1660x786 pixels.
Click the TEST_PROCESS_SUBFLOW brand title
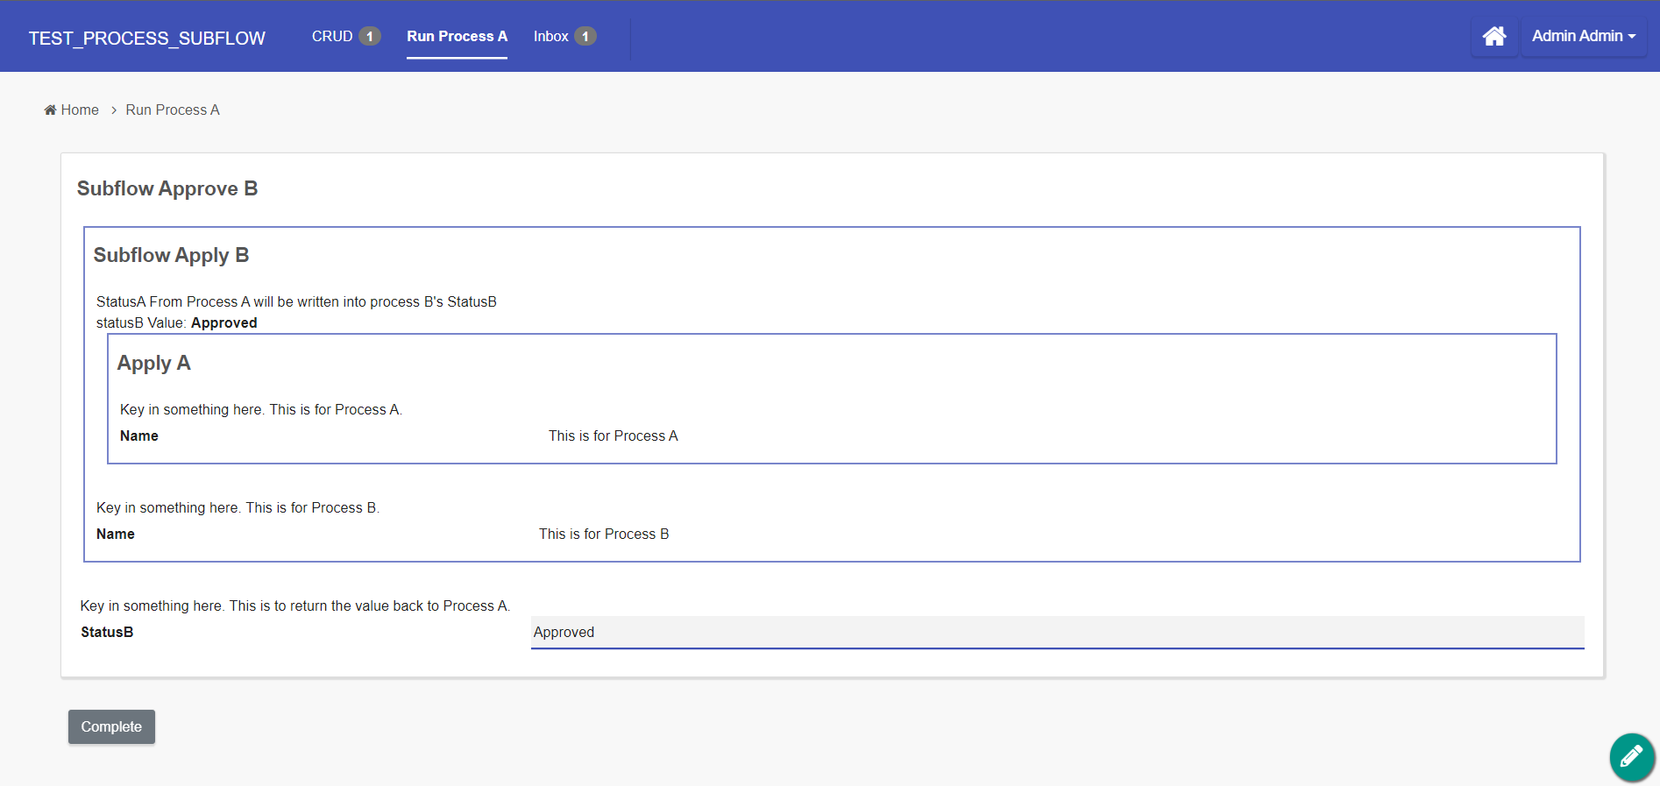pyautogui.click(x=146, y=38)
